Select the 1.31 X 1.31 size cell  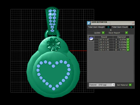(x=104, y=42)
